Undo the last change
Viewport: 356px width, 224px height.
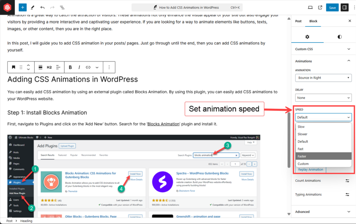pos(42,8)
